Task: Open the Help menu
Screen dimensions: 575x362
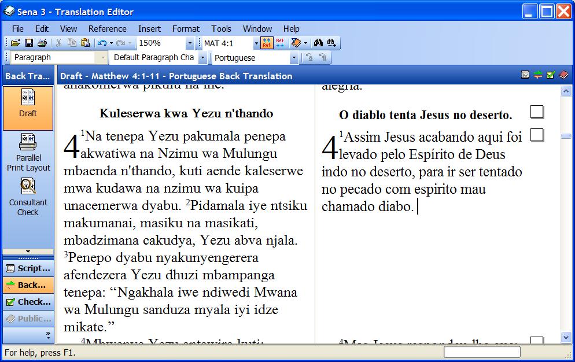Action: click(x=291, y=28)
